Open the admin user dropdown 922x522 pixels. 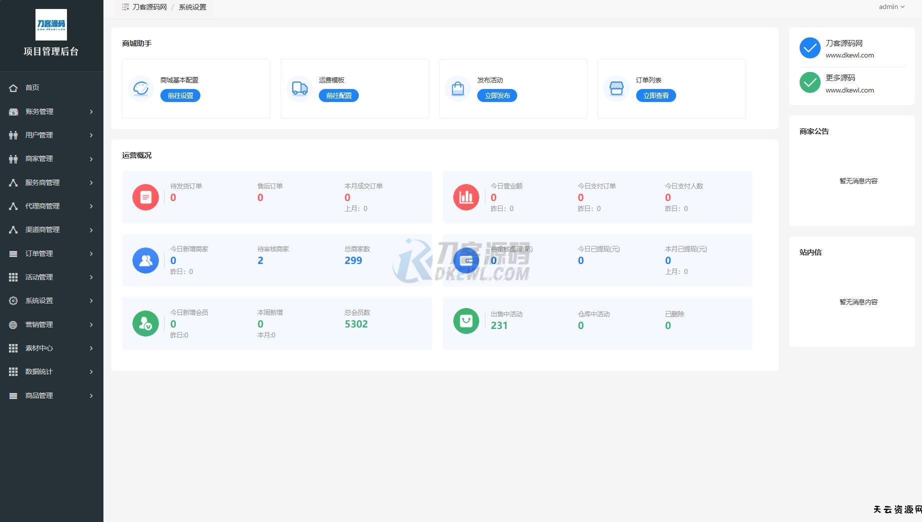891,7
